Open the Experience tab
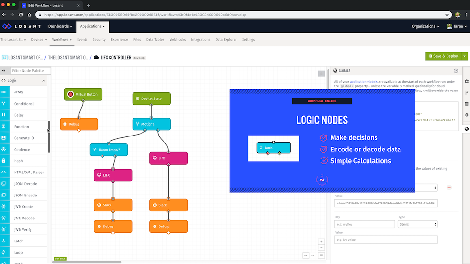This screenshot has width=470, height=264. pyautogui.click(x=119, y=39)
